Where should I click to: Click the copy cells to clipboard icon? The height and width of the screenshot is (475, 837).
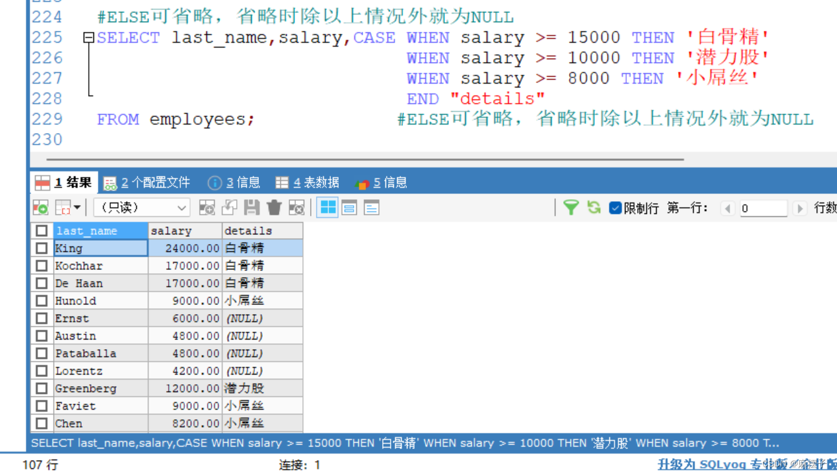[x=63, y=208]
